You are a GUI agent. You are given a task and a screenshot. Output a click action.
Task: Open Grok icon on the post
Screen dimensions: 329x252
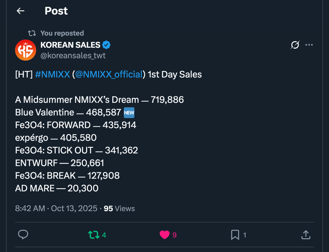[295, 45]
